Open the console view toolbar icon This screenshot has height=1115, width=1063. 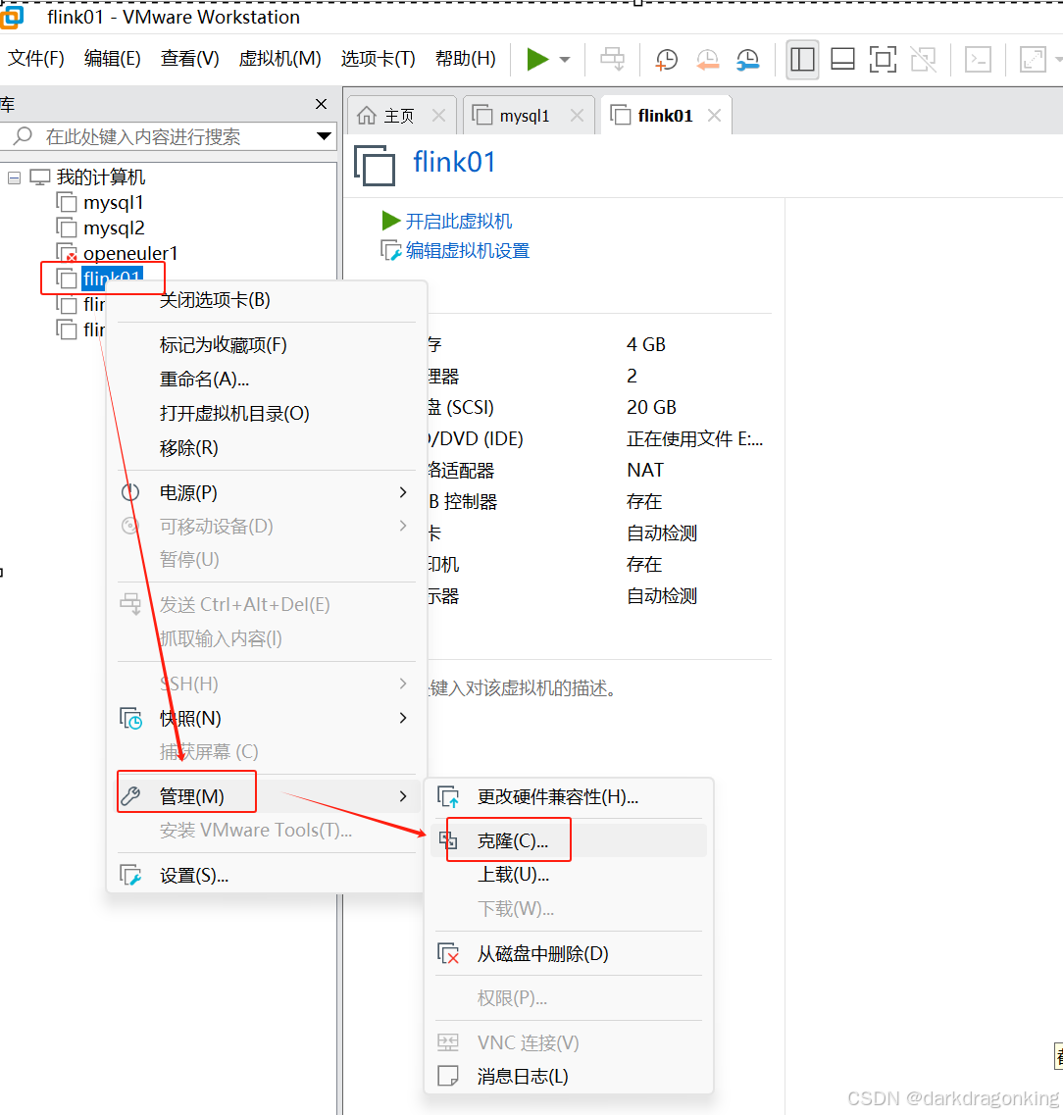tap(978, 59)
